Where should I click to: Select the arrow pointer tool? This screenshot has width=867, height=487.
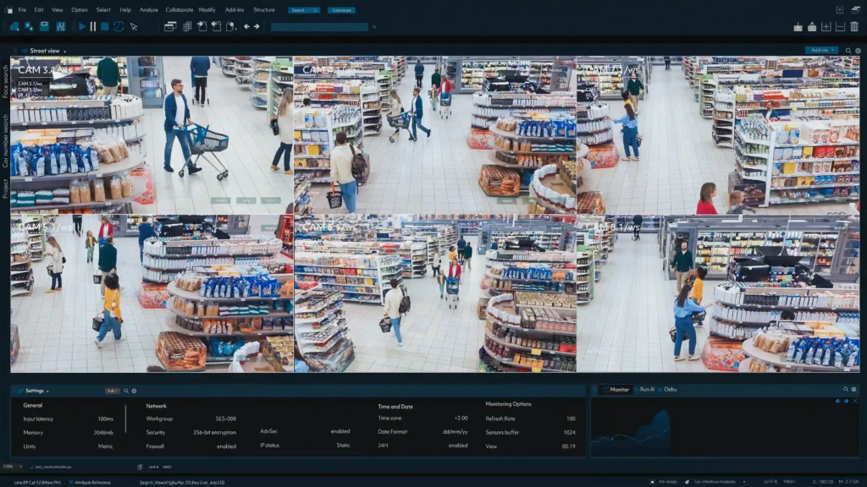133,26
